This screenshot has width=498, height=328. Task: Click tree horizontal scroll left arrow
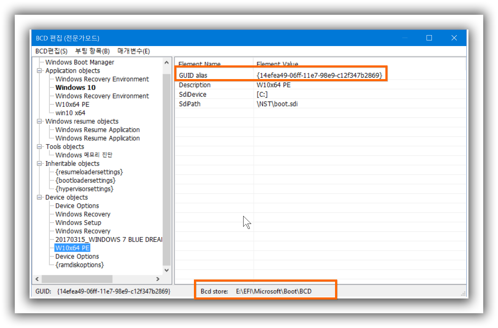37,279
